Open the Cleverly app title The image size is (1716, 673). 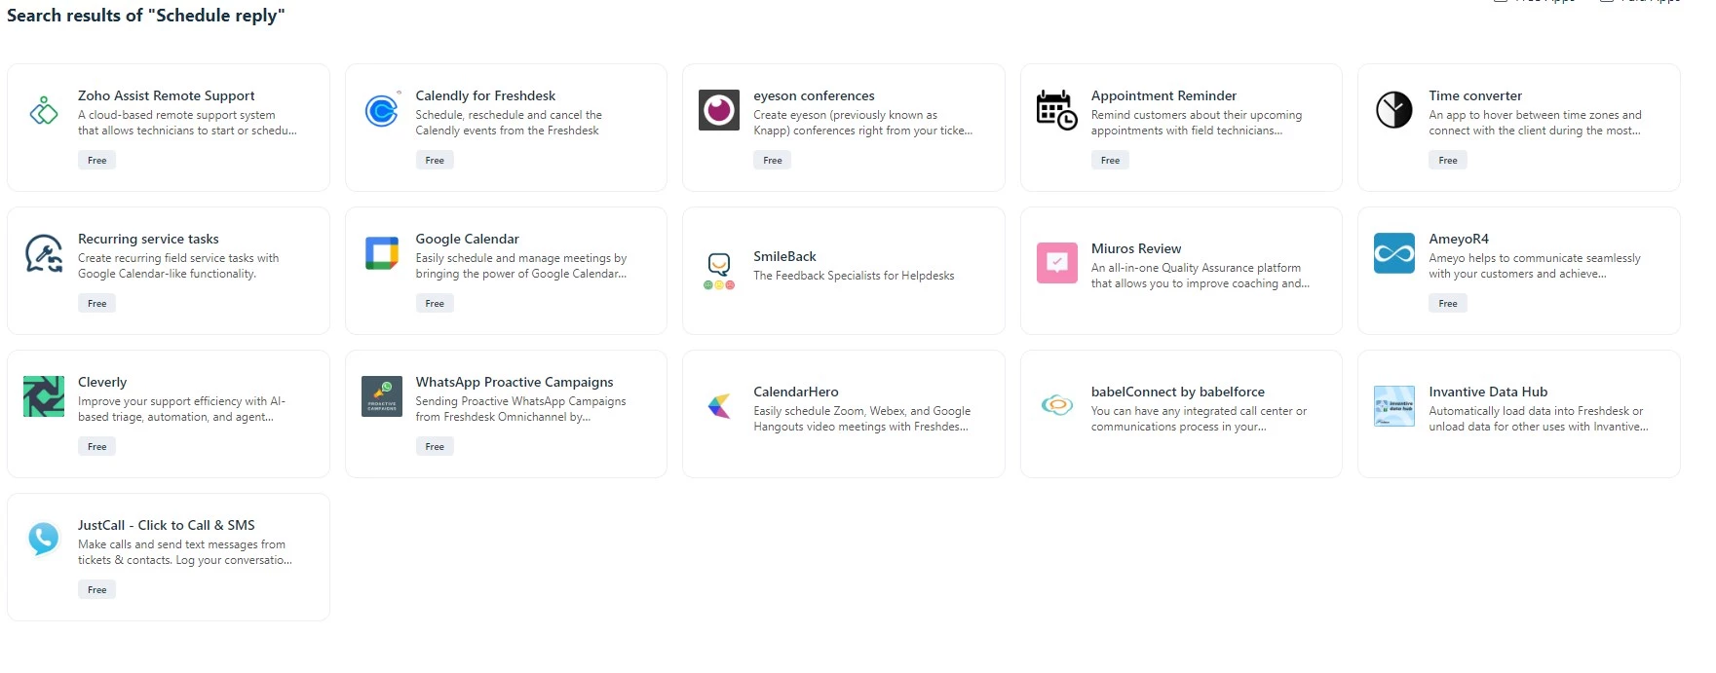[102, 382]
